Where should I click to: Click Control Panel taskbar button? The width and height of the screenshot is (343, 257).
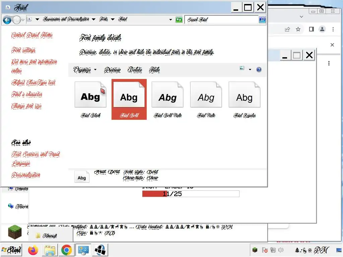point(83,250)
